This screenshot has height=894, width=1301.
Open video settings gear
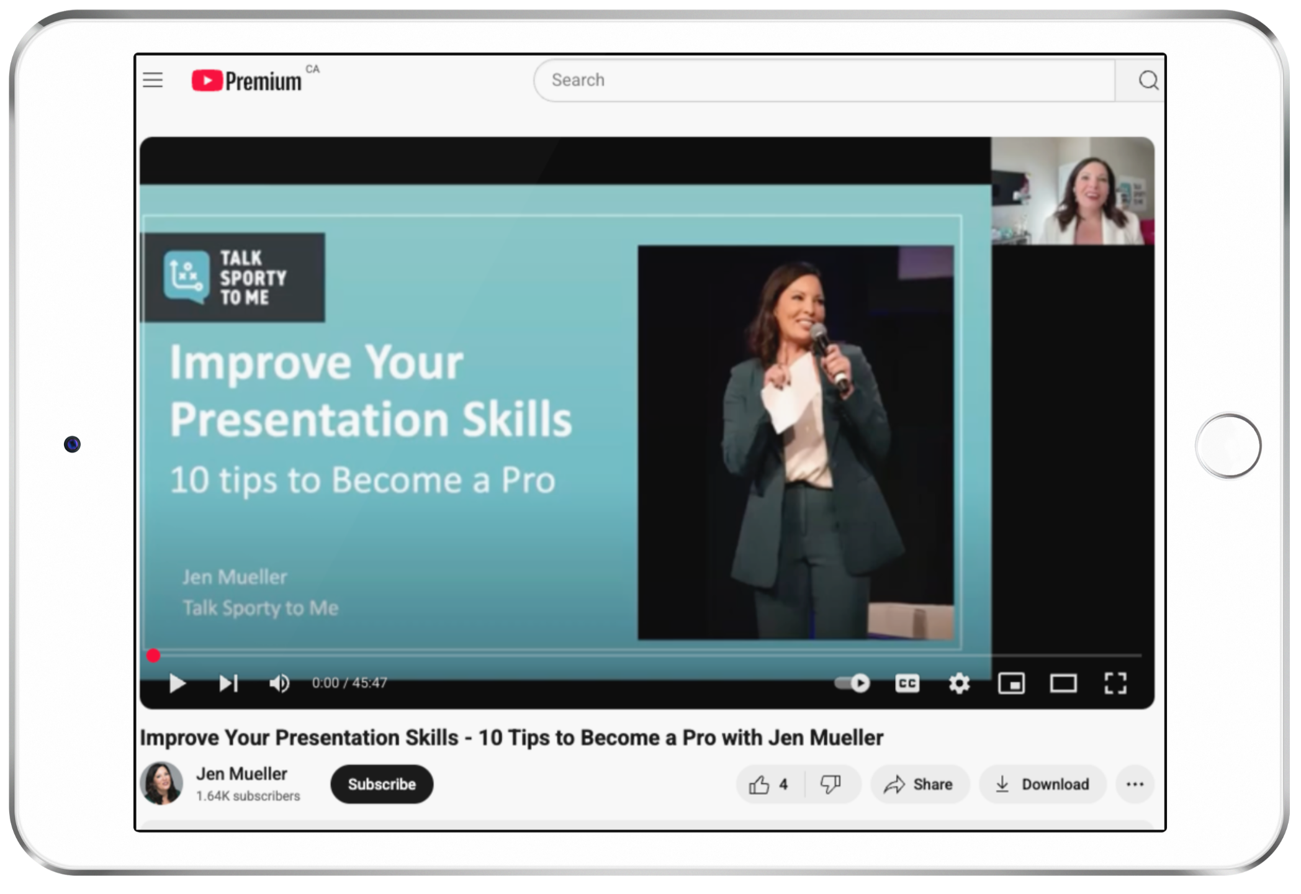pyautogui.click(x=959, y=684)
